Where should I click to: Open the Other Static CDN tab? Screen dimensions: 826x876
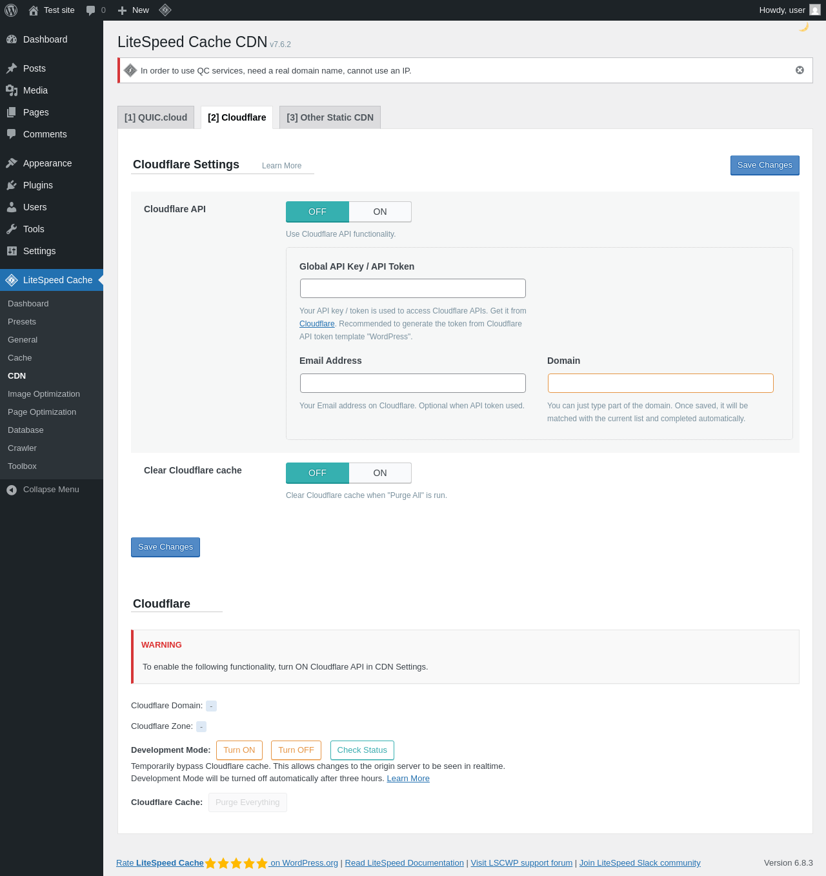(330, 117)
